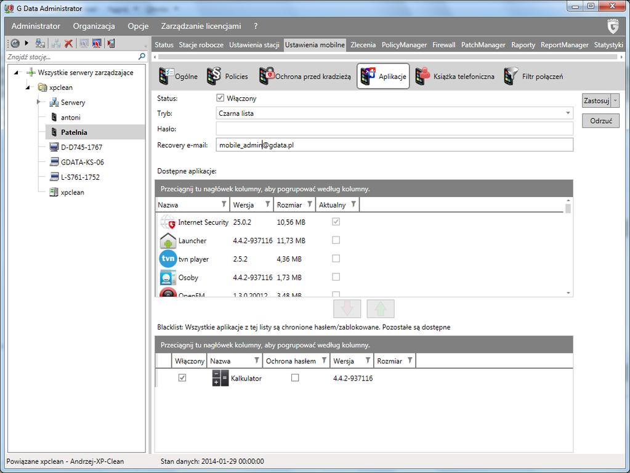Click the green up arrow button
This screenshot has width=630, height=473.
click(x=381, y=309)
